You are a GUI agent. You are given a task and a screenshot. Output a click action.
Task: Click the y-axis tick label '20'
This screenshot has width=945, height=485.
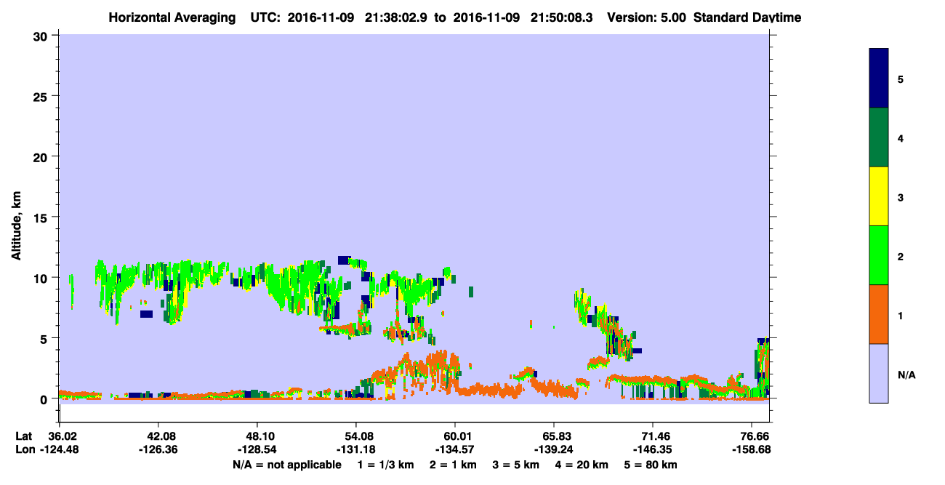click(x=42, y=156)
